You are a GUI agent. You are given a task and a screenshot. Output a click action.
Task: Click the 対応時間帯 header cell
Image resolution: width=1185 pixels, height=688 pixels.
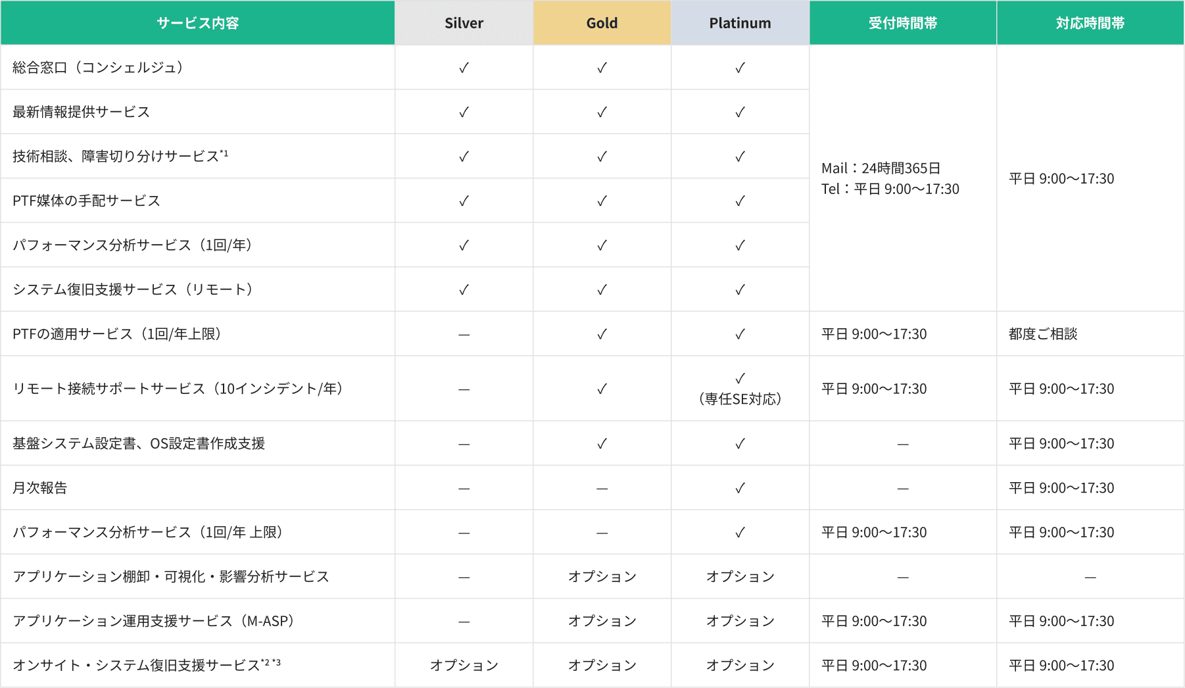click(1090, 23)
